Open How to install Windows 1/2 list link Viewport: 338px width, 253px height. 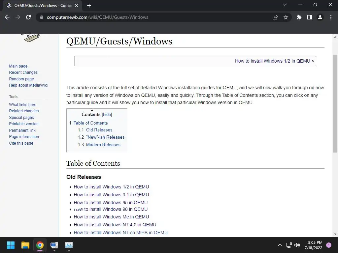coord(111,187)
